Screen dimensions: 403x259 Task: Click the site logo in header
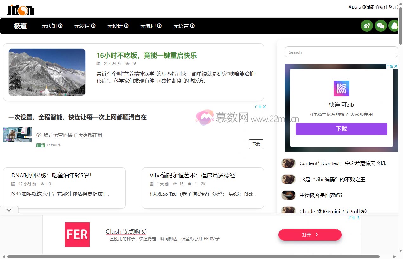point(20,10)
